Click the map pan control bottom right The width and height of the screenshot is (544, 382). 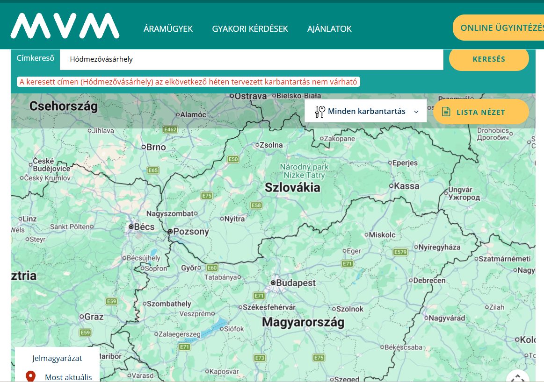(x=518, y=376)
